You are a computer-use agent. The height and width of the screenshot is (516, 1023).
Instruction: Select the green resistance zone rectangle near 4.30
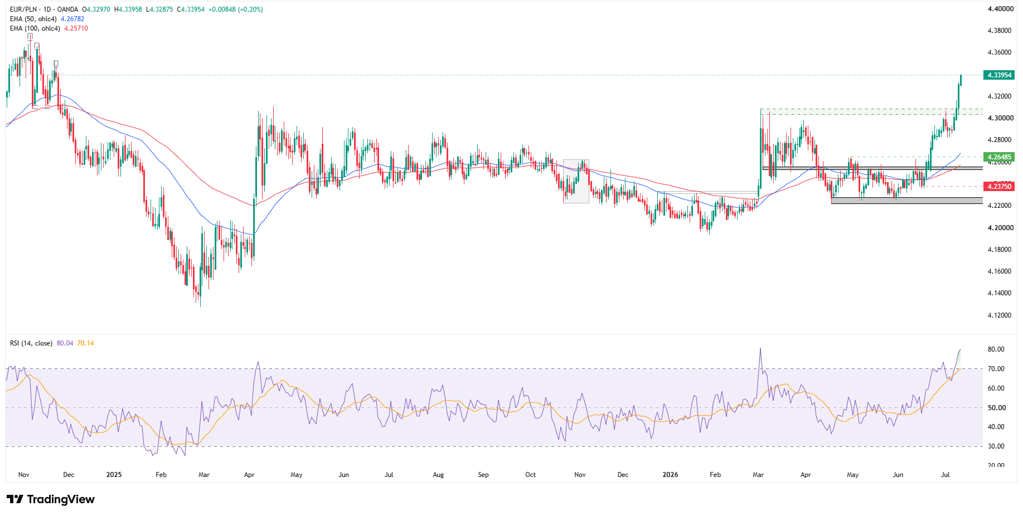[871, 112]
